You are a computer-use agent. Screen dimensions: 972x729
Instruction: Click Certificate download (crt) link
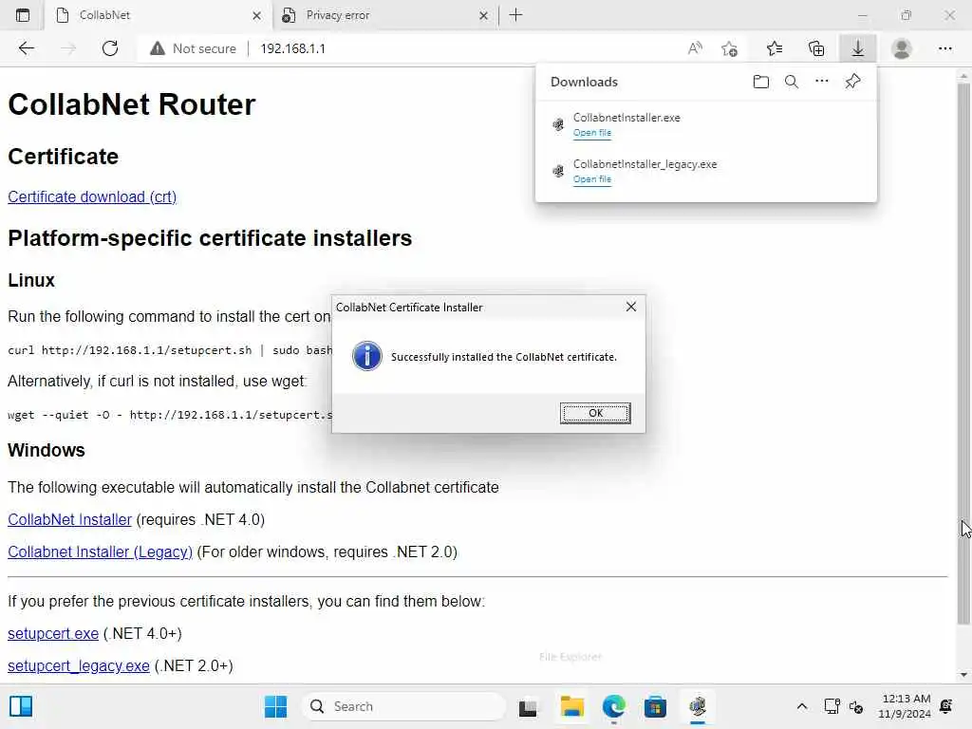92,196
